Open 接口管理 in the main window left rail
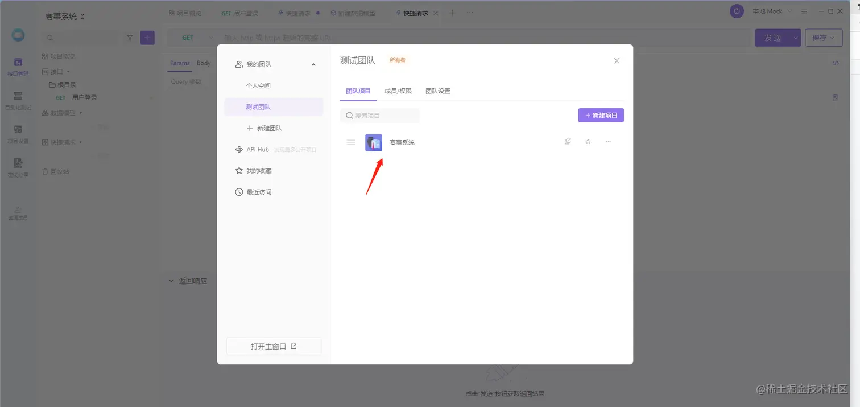Viewport: 860px width, 407px height. pyautogui.click(x=18, y=67)
